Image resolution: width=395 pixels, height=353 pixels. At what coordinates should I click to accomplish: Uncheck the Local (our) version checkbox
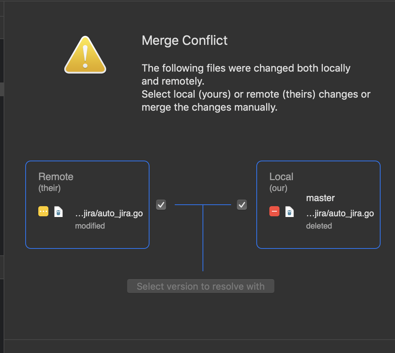point(242,204)
